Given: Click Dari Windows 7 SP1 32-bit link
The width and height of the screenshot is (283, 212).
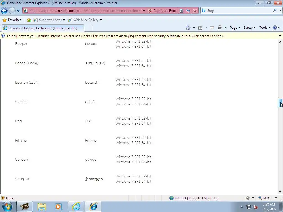Looking at the screenshot, I should coord(133,118).
